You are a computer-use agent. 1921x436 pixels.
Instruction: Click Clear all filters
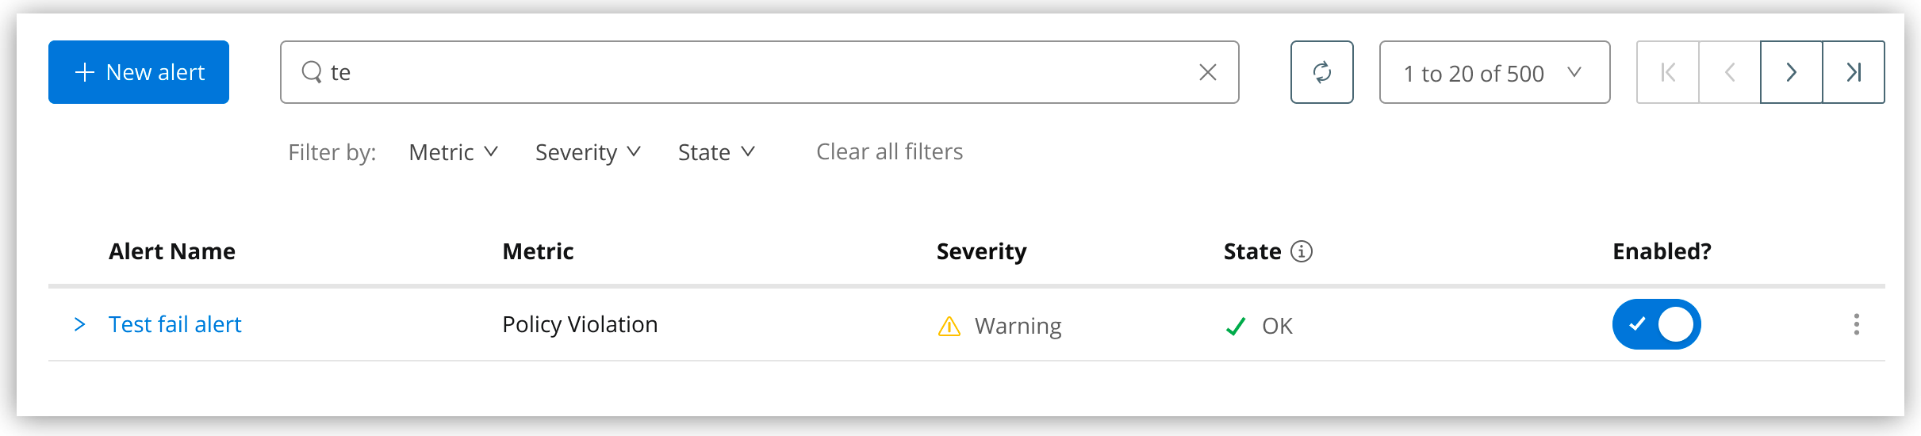[x=889, y=151]
